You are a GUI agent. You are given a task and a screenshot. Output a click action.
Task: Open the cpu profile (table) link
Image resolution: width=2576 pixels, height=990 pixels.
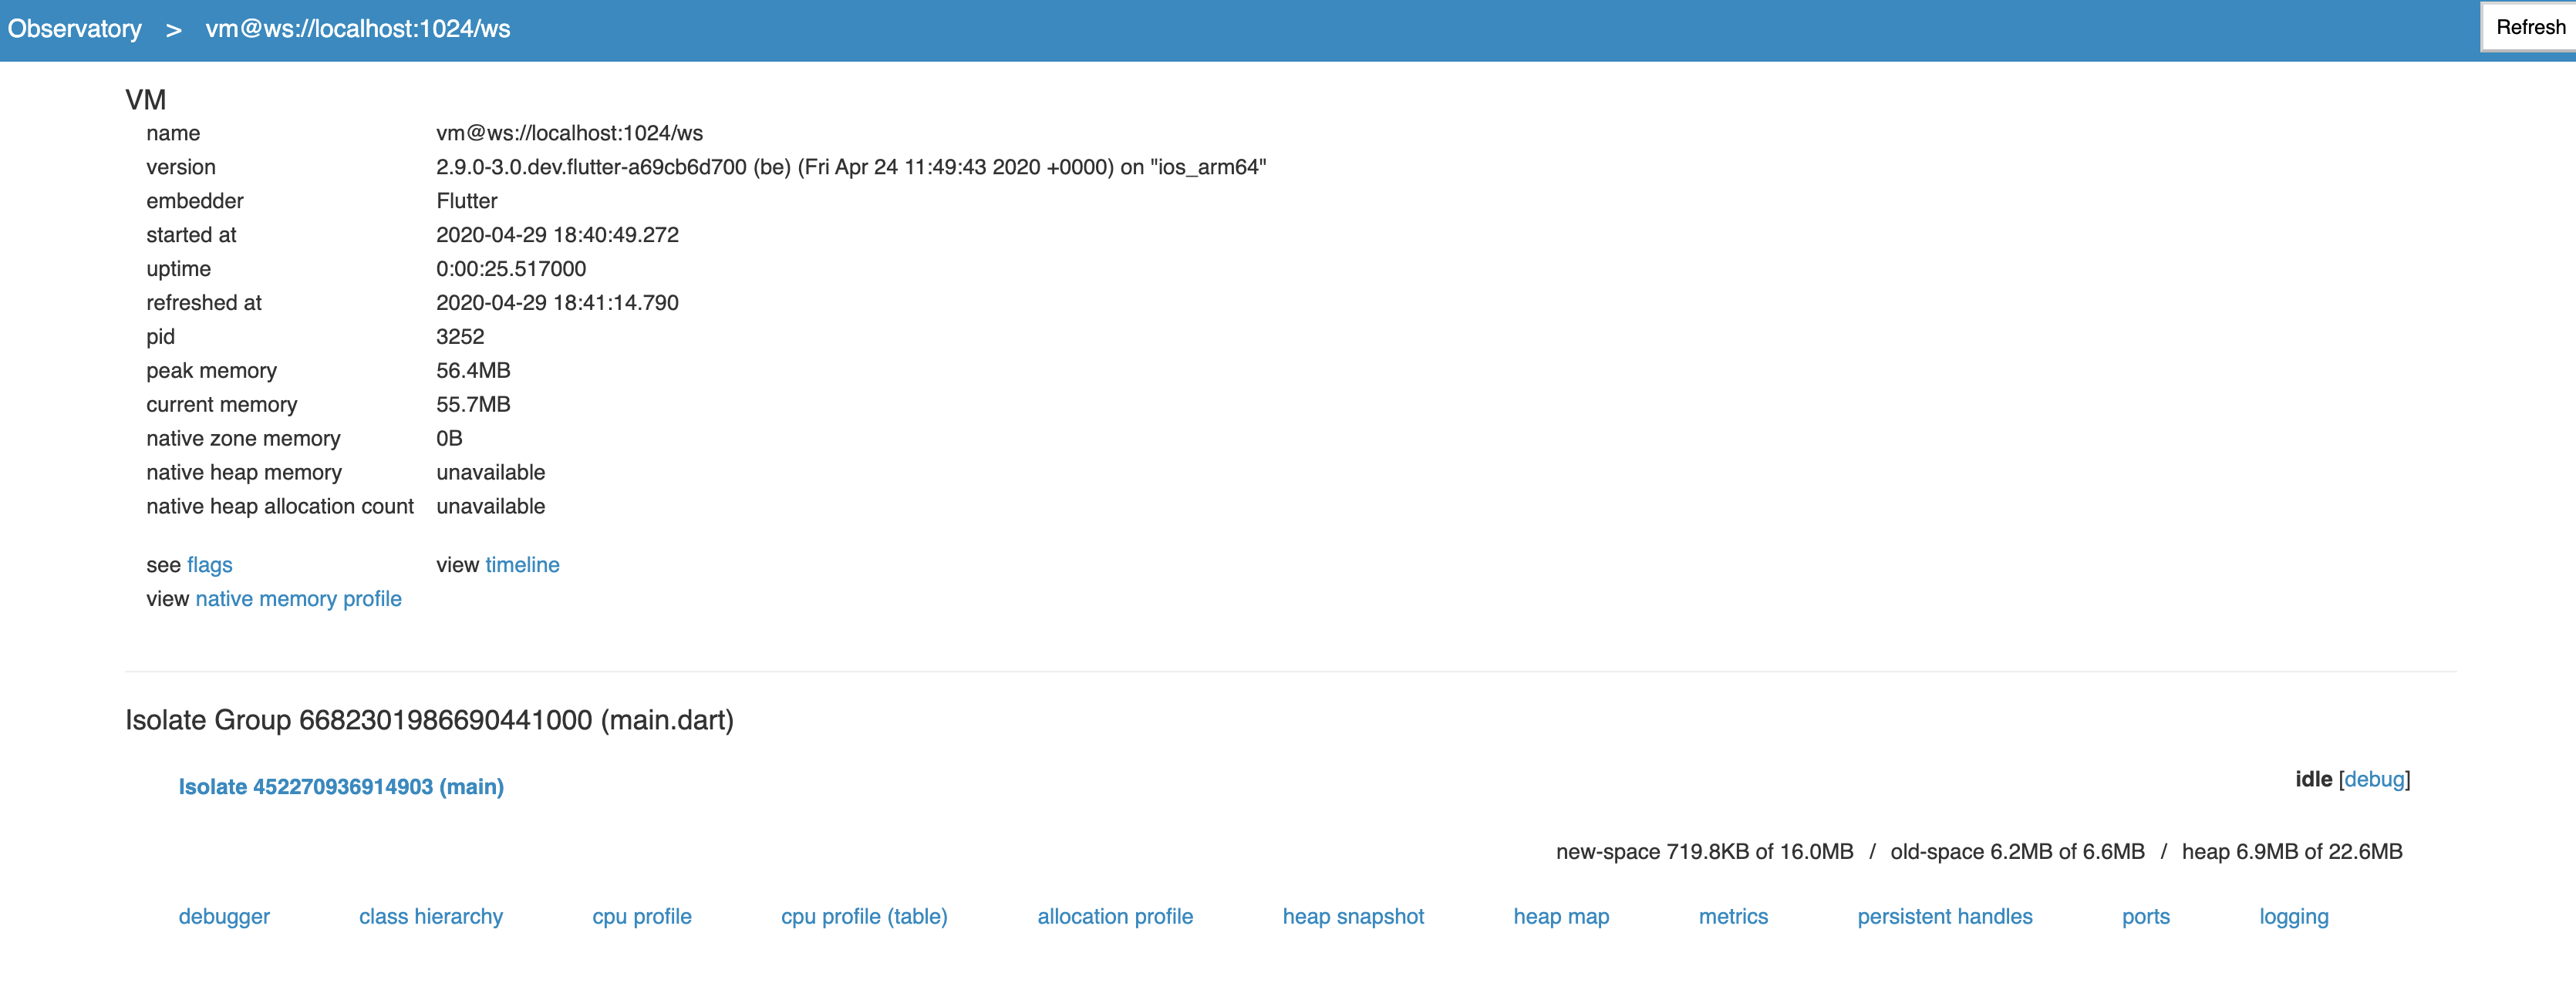coord(864,917)
